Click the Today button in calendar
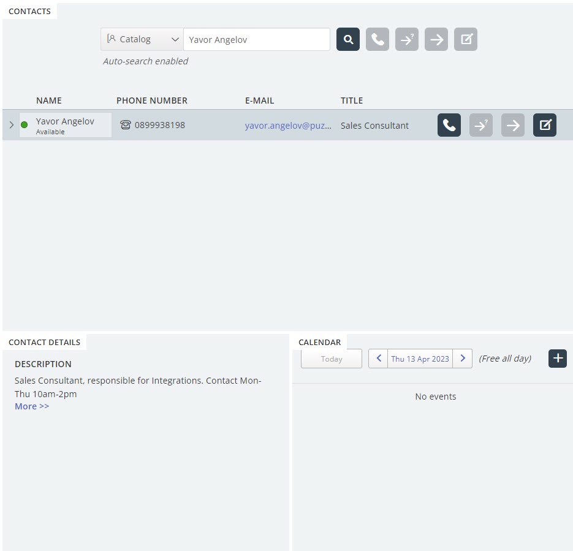The height and width of the screenshot is (551, 573). pyautogui.click(x=332, y=359)
